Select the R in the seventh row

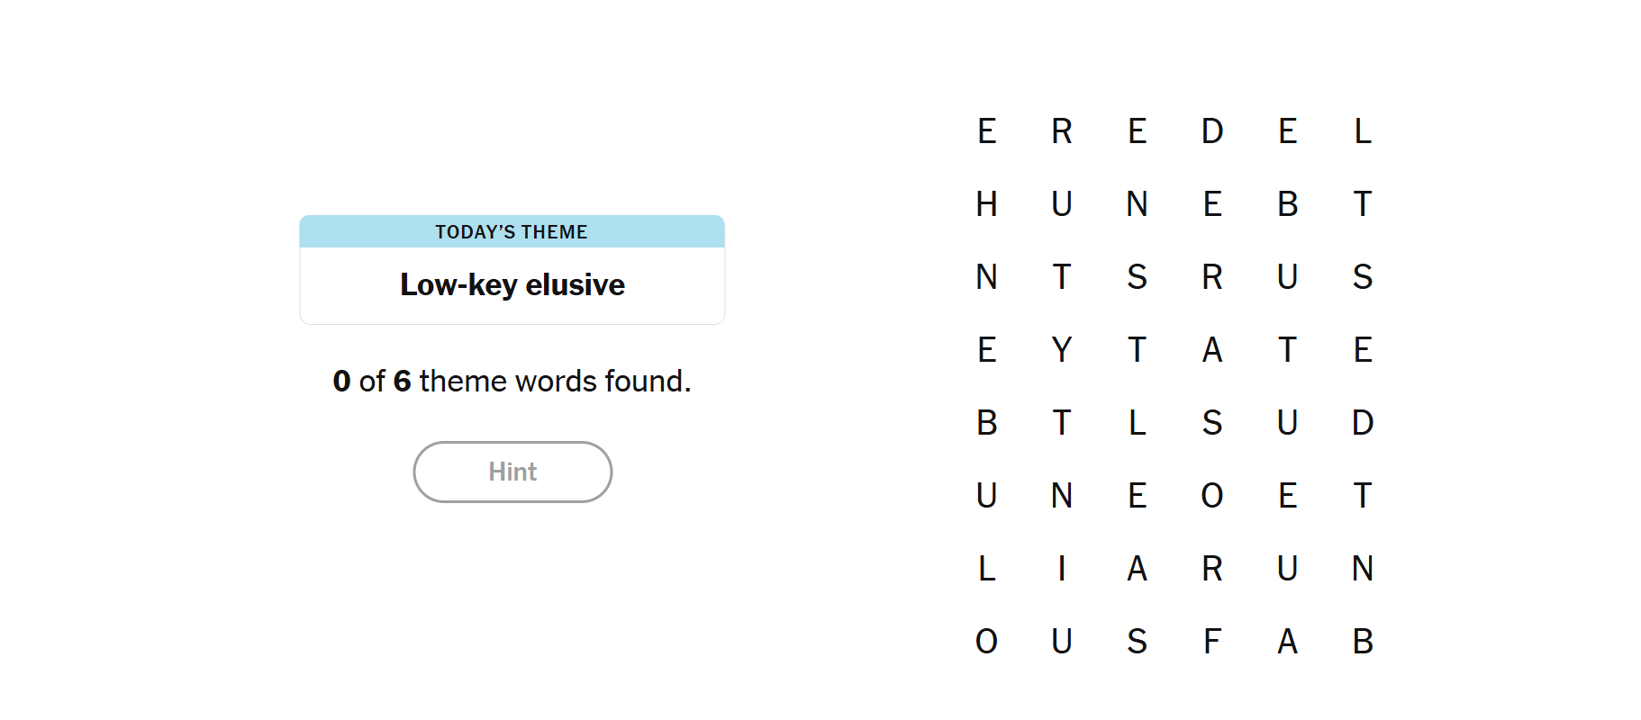point(1212,568)
